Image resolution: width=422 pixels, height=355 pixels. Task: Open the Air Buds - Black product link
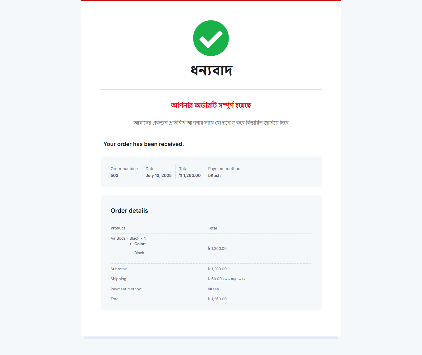[125, 238]
